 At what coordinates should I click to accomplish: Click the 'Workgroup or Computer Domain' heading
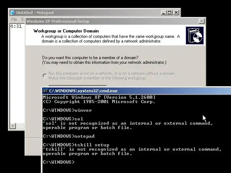pyautogui.click(x=66, y=31)
